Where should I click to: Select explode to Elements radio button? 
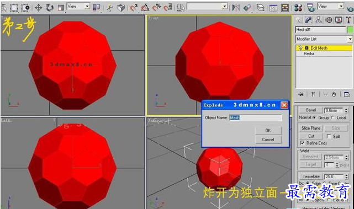329,200
